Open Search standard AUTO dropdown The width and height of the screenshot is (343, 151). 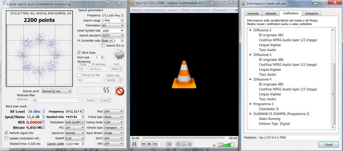(113, 35)
